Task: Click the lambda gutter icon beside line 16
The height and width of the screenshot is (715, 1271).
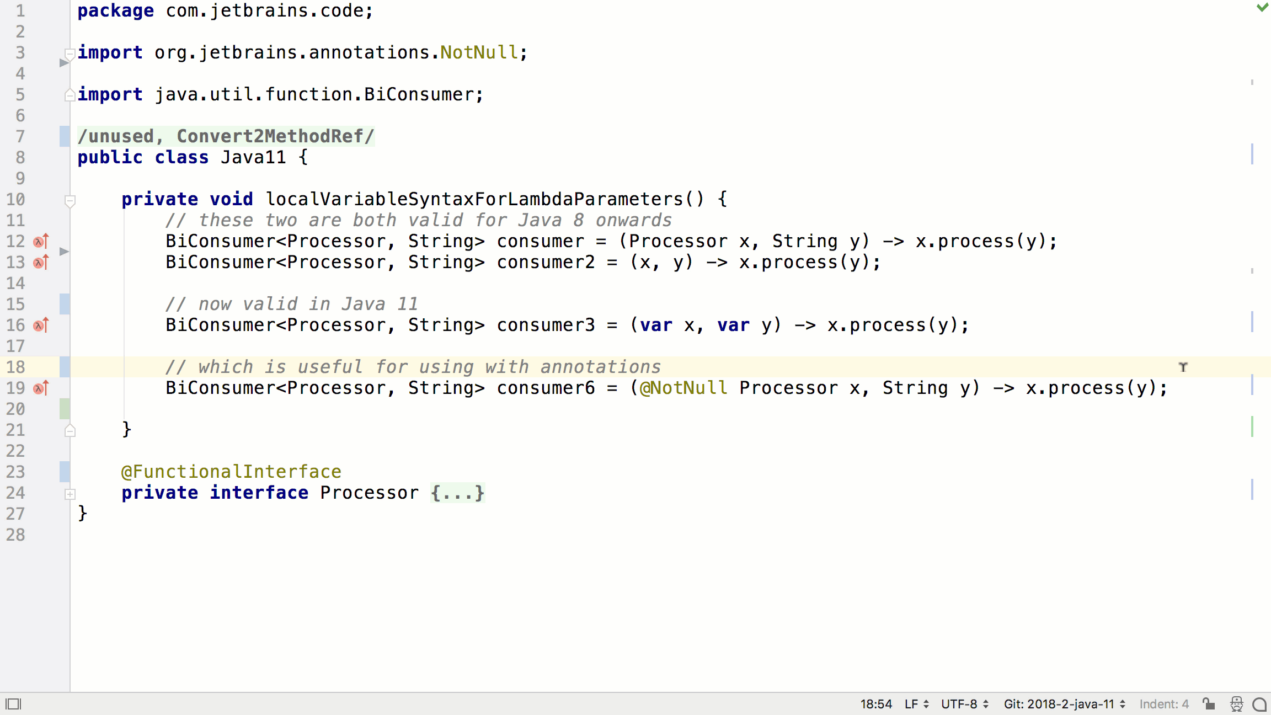Action: coord(39,326)
